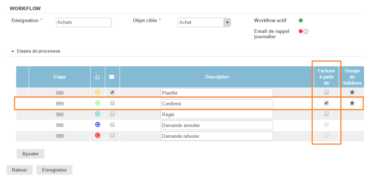
Task: Click the envelope icon column header
Action: pyautogui.click(x=112, y=77)
